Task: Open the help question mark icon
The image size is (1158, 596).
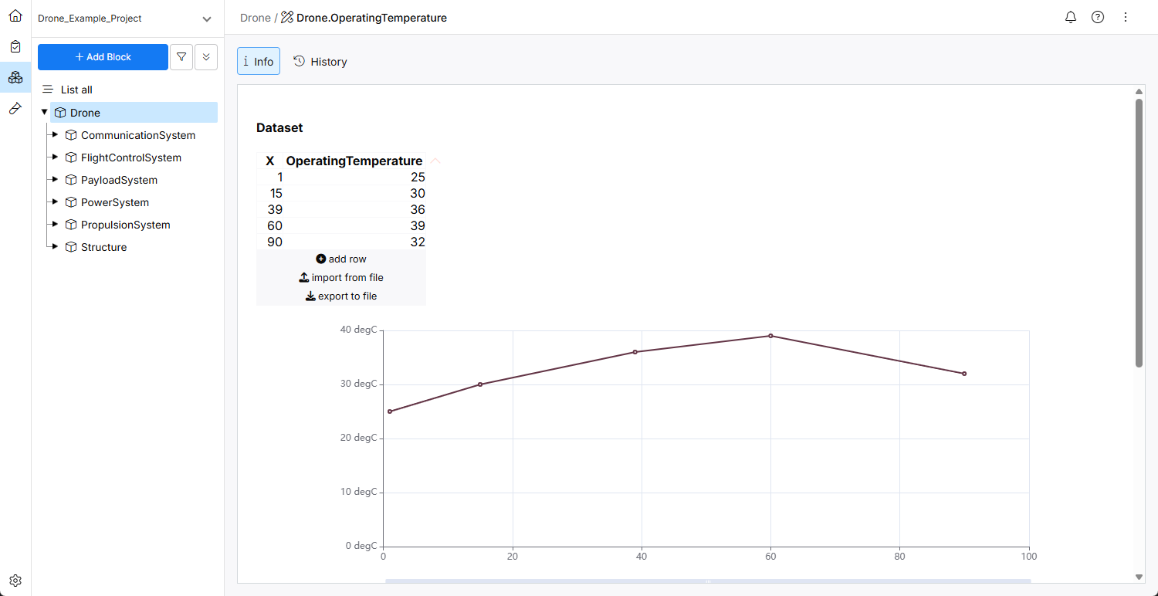Action: click(1098, 17)
